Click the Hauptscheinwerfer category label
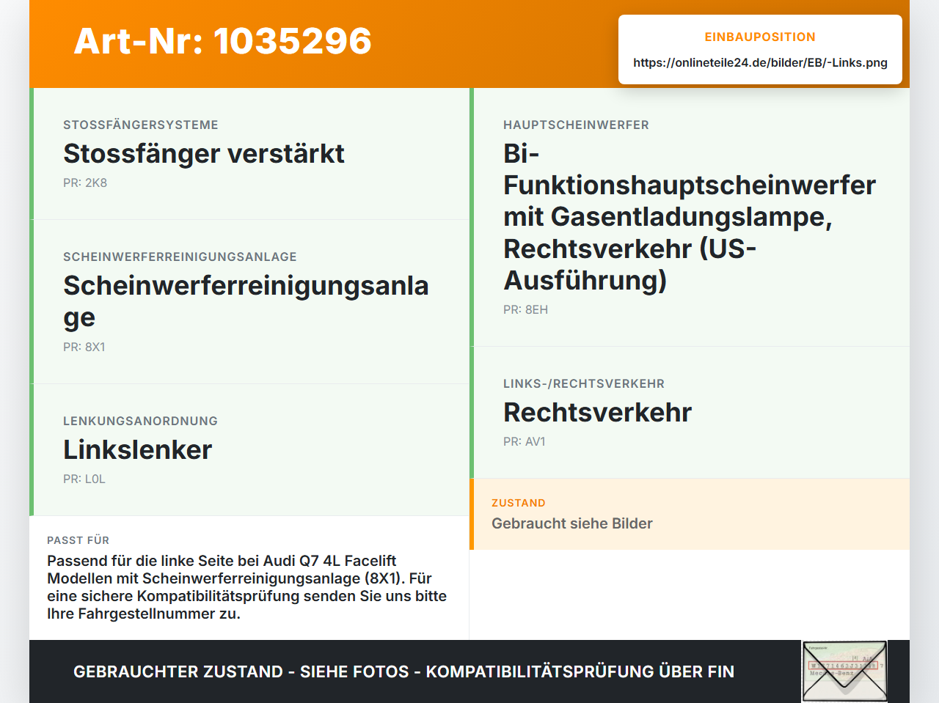The image size is (939, 703). pyautogui.click(x=576, y=125)
